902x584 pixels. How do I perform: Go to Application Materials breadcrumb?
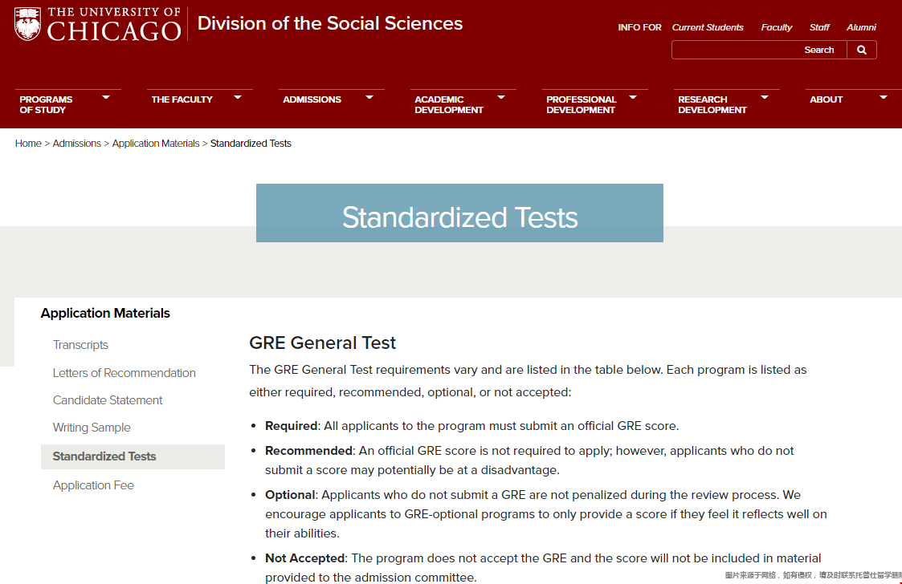click(x=155, y=144)
